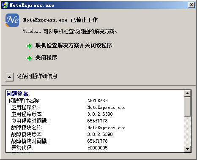Choose 关闭程序 to close the program
The image size is (197, 160).
46,57
